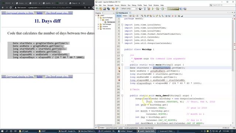This screenshot has height=133, width=236.
Task: Reload the page in Chrome
Action: coord(11,7)
